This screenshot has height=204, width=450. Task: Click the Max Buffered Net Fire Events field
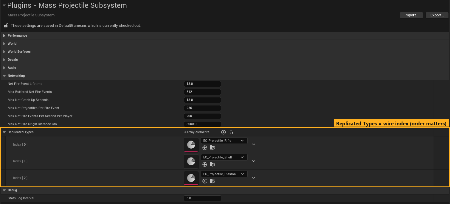pos(203,92)
